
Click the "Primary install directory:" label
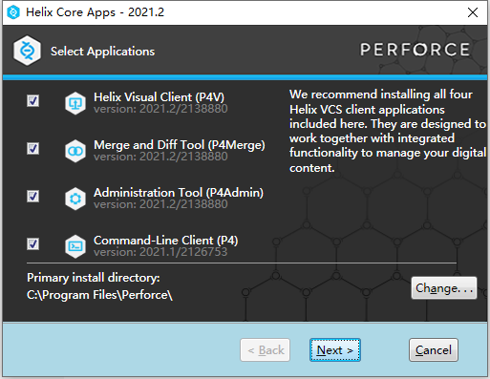point(94,278)
